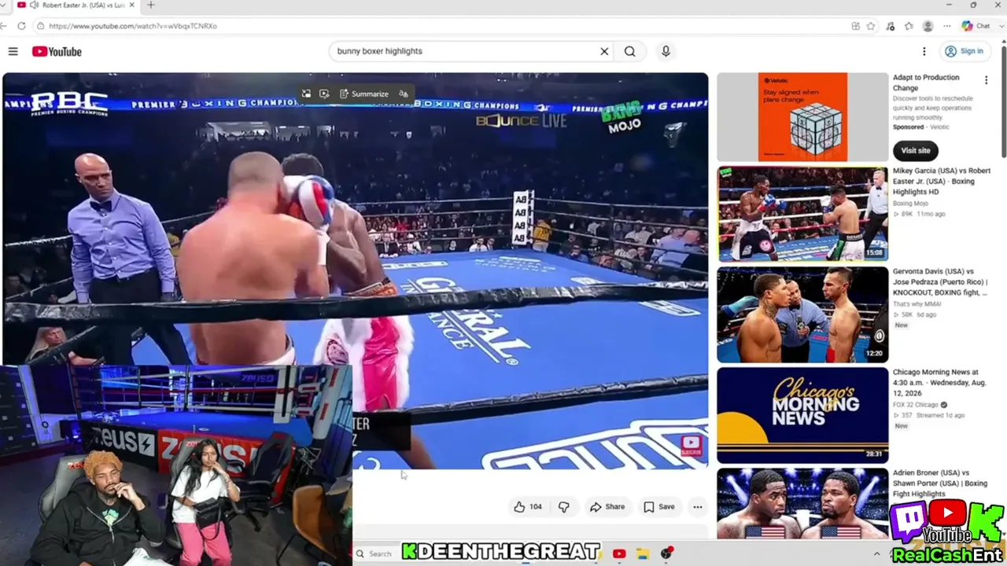Share this video

coord(607,507)
